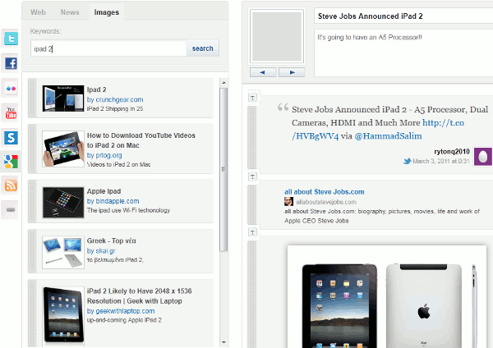The image size is (493, 348).
Task: Switch to the News tab
Action: [70, 12]
